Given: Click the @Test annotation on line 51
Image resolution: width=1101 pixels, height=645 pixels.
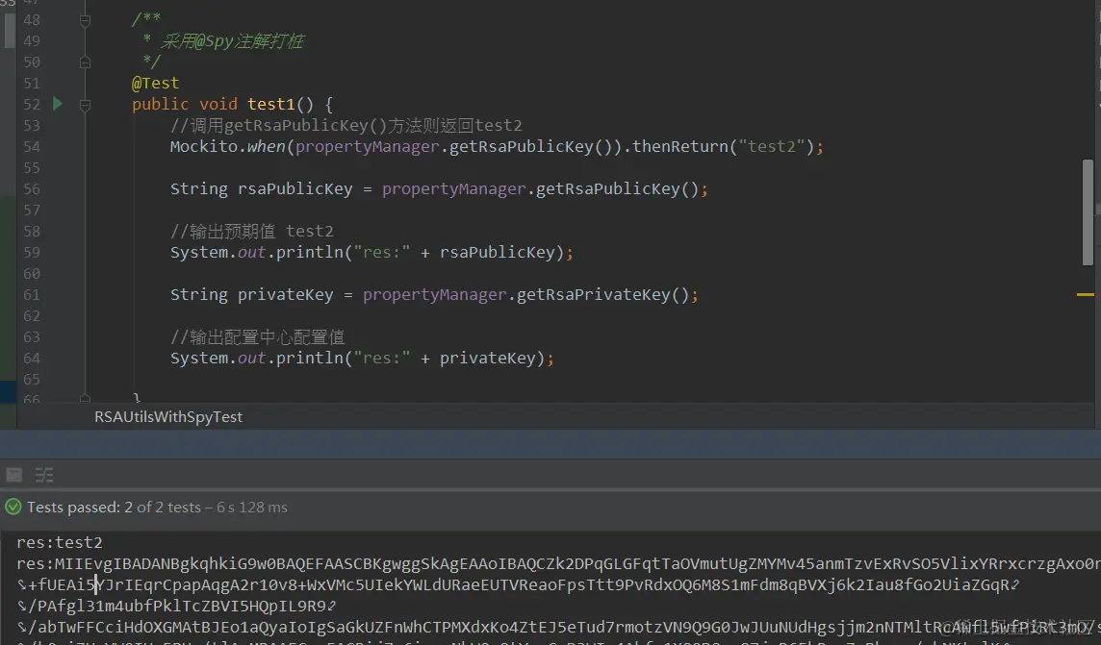Looking at the screenshot, I should tap(155, 83).
